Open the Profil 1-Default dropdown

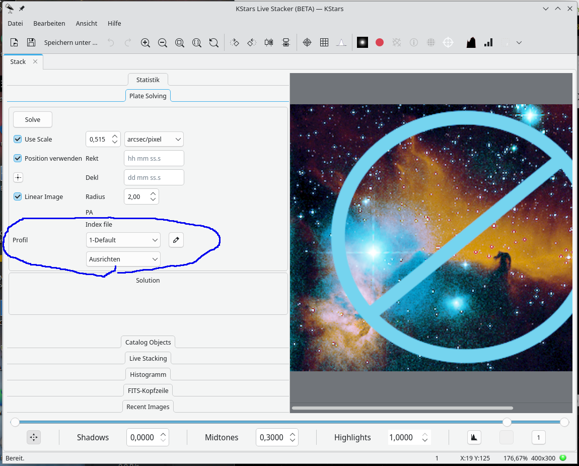(123, 240)
